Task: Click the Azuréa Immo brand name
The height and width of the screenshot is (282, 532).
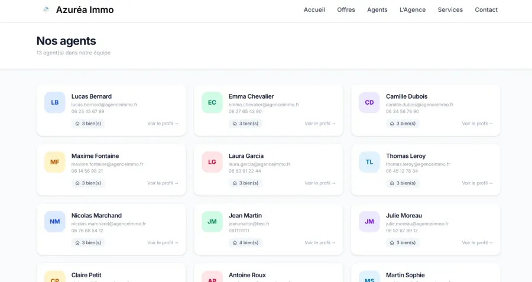Action: coord(85,10)
